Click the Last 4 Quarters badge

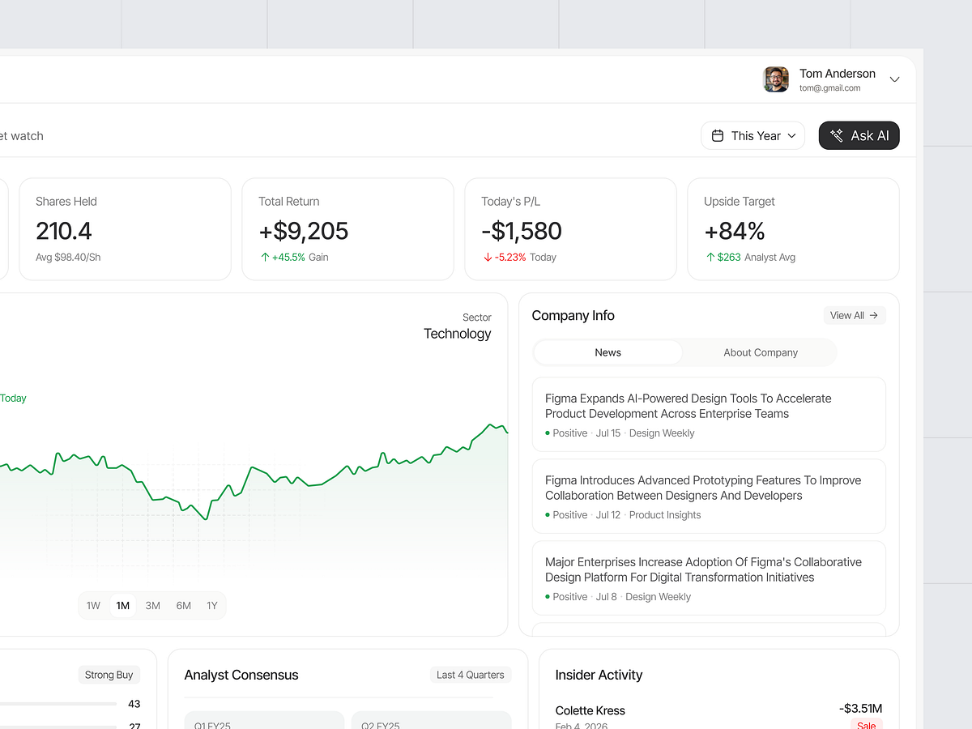(471, 675)
